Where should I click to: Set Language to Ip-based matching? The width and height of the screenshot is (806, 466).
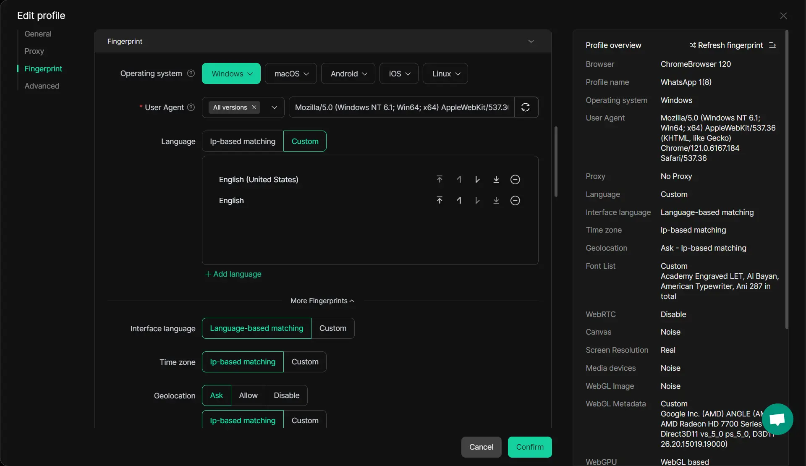pyautogui.click(x=243, y=141)
